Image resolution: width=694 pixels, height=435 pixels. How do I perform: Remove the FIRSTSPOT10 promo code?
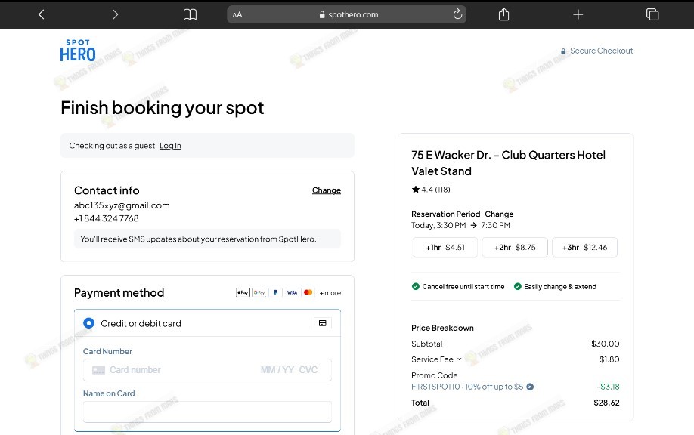pos(530,387)
